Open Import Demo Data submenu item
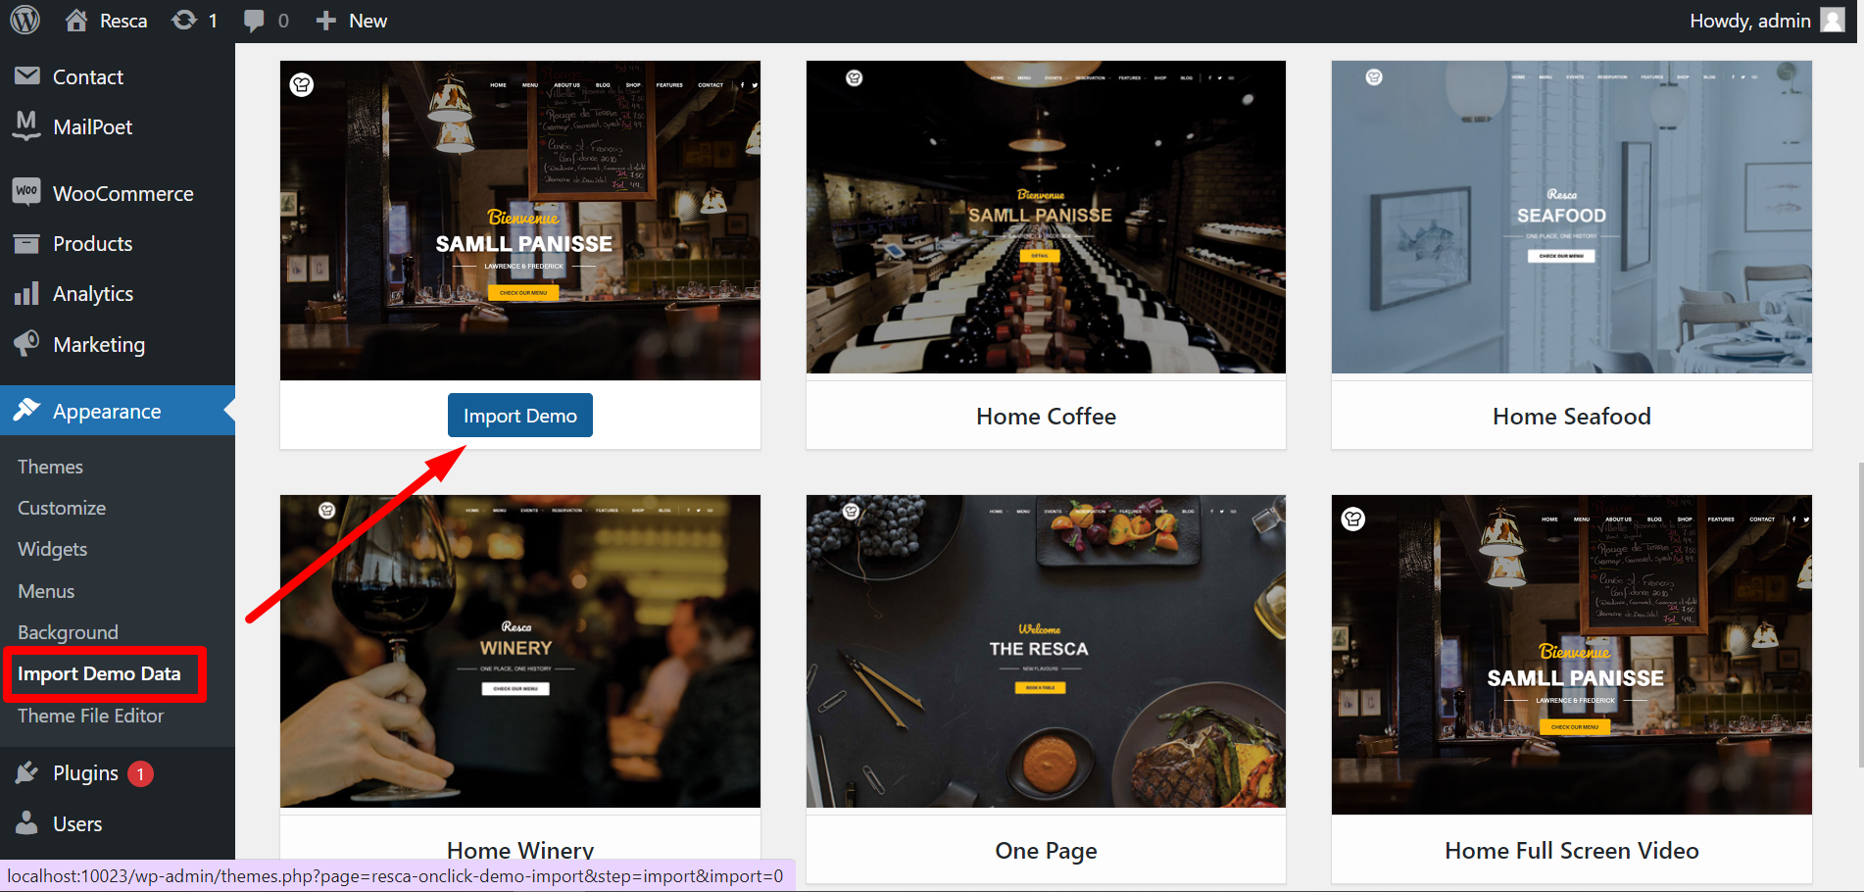The width and height of the screenshot is (1864, 892). click(99, 673)
